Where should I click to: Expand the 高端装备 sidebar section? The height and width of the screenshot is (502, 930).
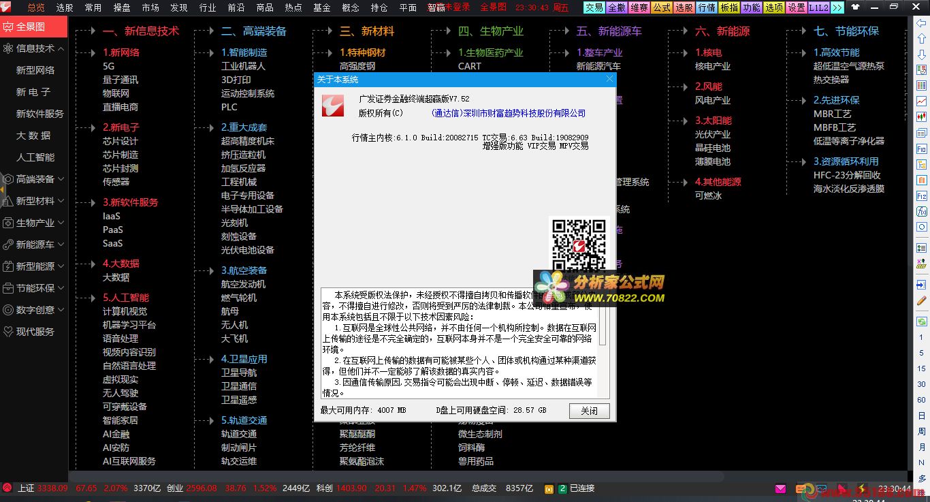point(61,179)
